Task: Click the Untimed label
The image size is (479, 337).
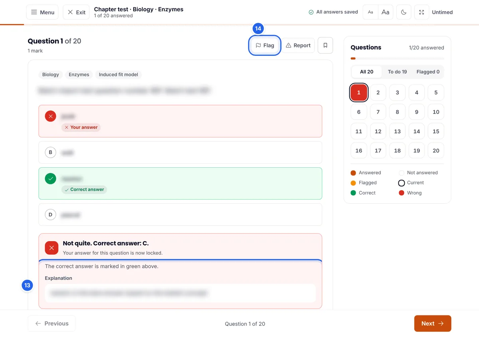Action: 442,12
